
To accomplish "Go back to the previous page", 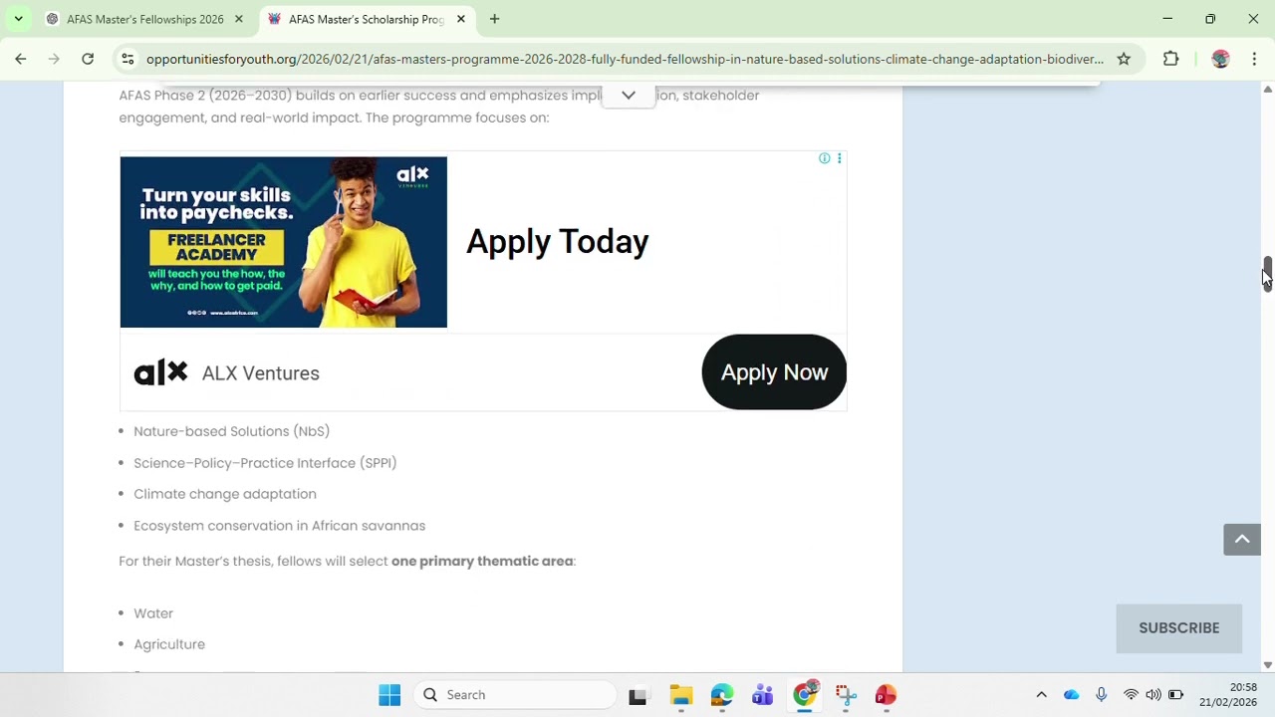I will pyautogui.click(x=20, y=59).
